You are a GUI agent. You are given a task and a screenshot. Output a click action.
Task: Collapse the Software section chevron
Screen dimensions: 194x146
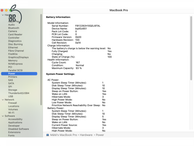pos(3,116)
